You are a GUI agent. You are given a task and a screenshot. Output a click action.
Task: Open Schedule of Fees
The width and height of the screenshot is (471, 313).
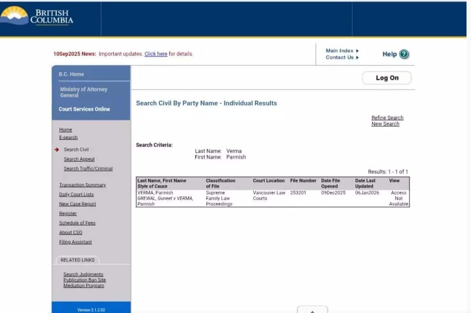pyautogui.click(x=77, y=223)
